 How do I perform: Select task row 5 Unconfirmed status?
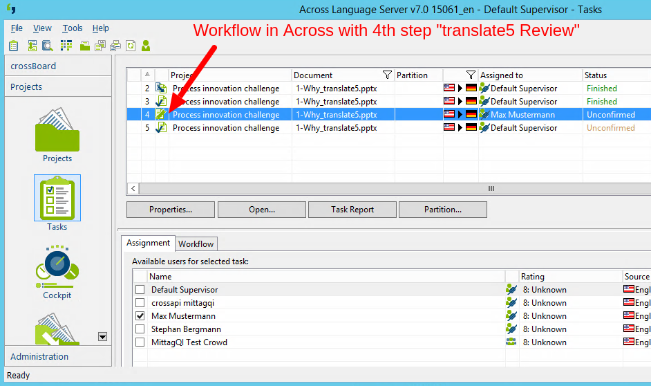pos(611,127)
